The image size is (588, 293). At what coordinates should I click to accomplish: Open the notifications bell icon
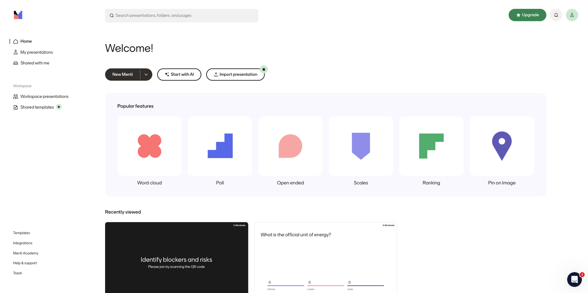pos(556,15)
